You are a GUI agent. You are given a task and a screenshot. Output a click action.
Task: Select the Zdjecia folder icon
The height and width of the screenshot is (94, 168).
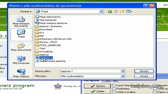(37, 55)
